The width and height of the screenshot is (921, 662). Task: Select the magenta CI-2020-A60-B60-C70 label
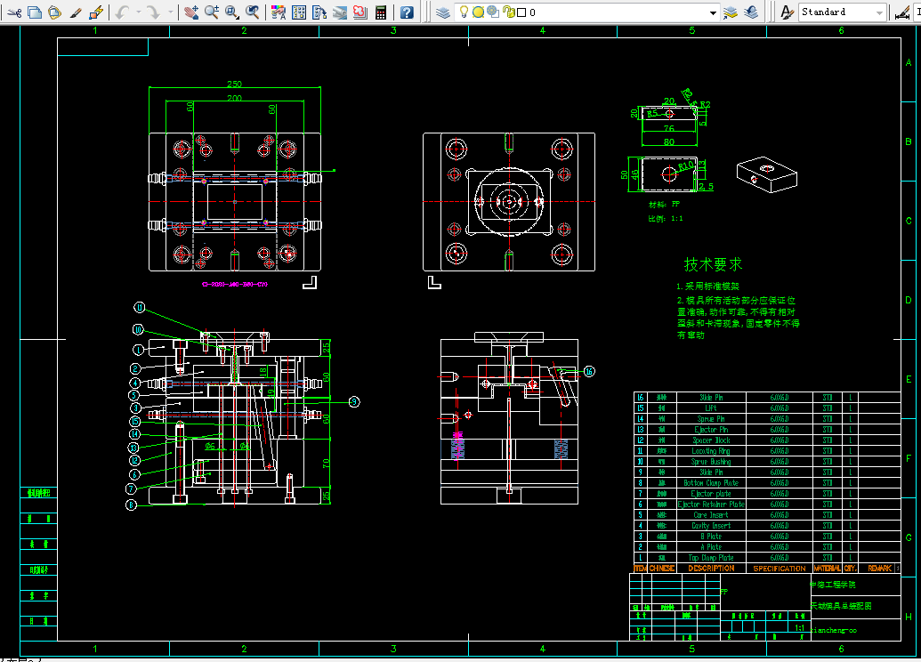235,285
